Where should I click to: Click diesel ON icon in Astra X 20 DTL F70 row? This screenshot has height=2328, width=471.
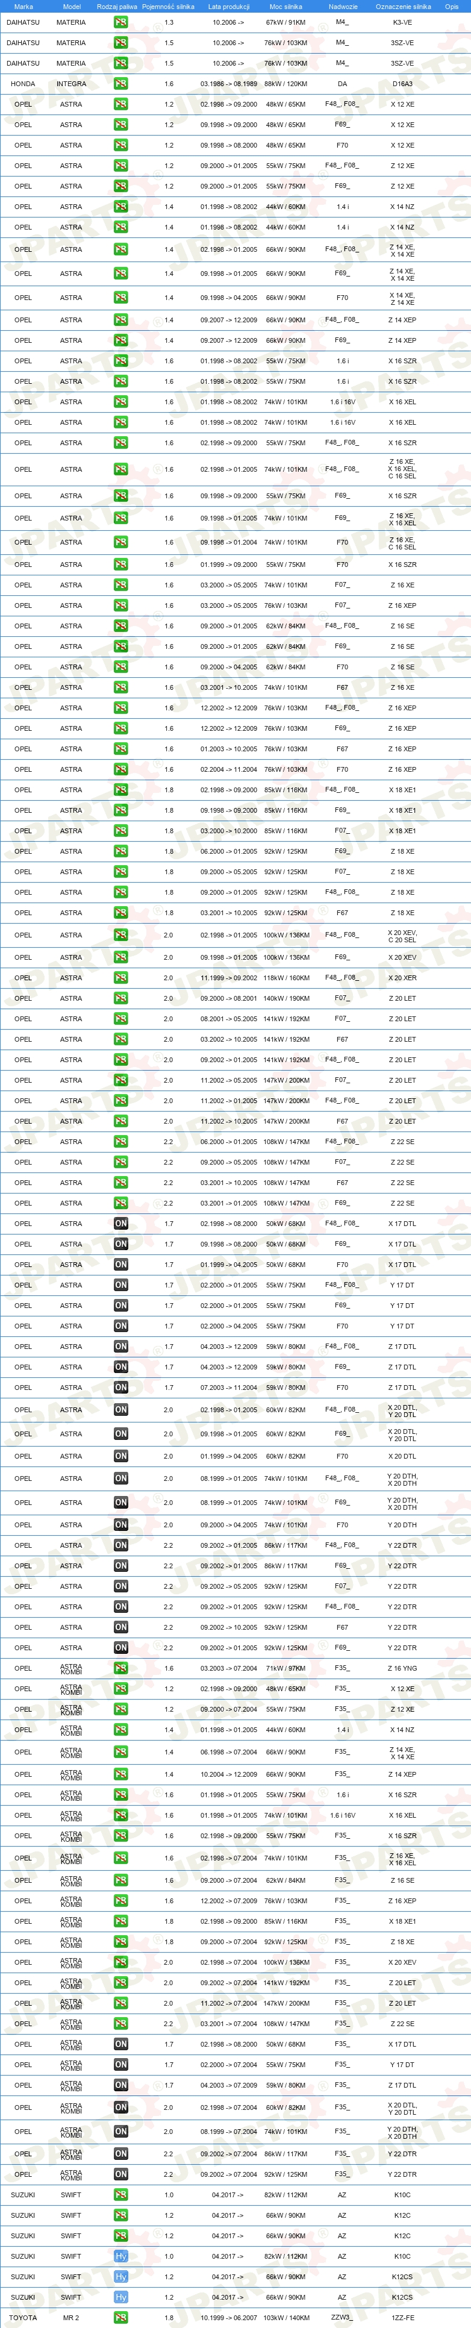tap(120, 1456)
